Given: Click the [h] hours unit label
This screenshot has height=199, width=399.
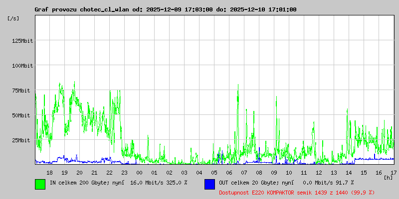Looking at the screenshot, I should [389, 177].
